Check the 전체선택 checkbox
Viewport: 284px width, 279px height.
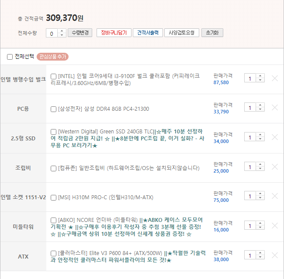[10, 57]
